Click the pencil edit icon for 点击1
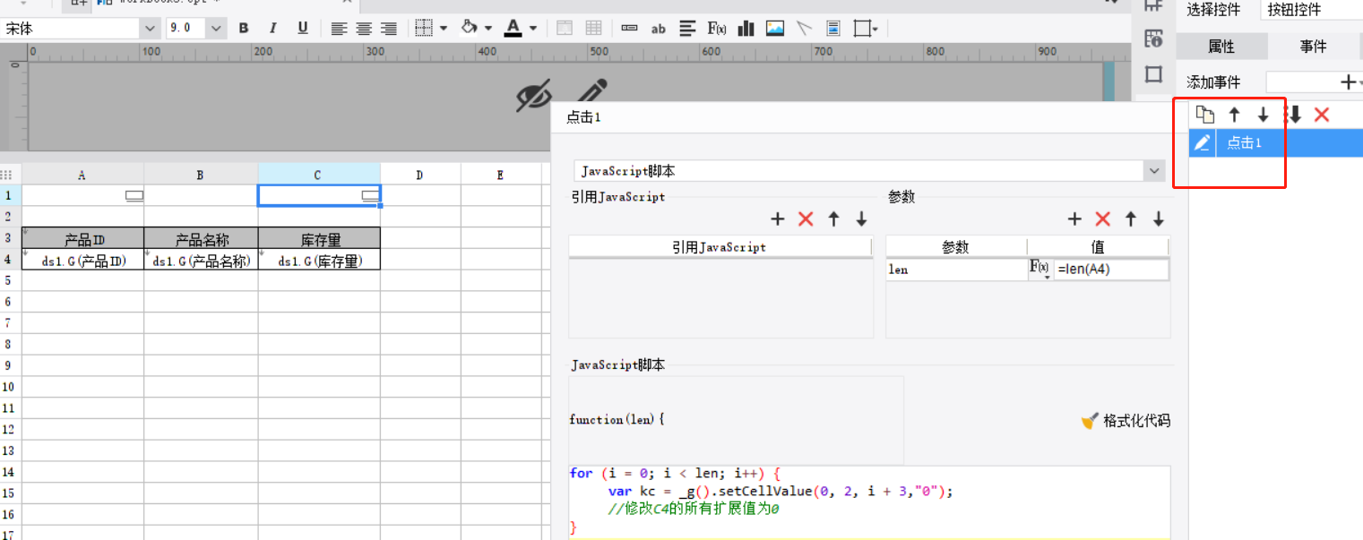1363x540 pixels. [x=1203, y=142]
